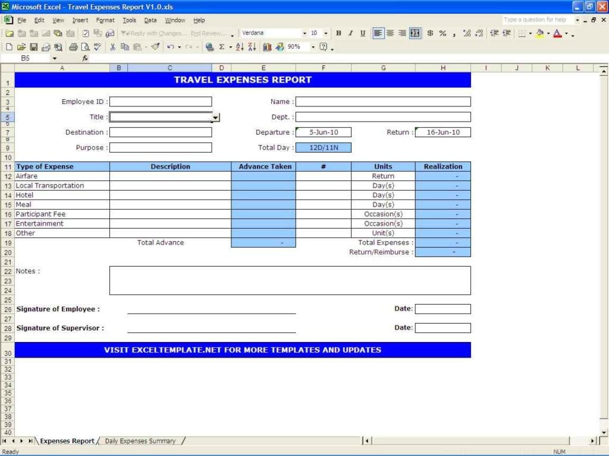This screenshot has height=456, width=609.
Task: Toggle italic formatting
Action: tap(350, 33)
